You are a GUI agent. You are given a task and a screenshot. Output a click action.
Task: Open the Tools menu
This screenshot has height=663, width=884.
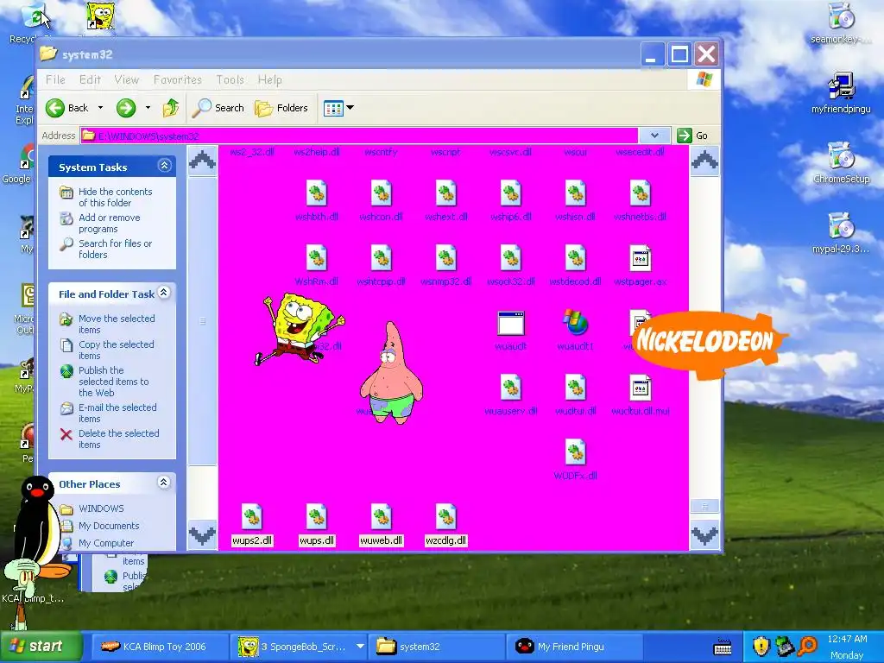point(230,79)
